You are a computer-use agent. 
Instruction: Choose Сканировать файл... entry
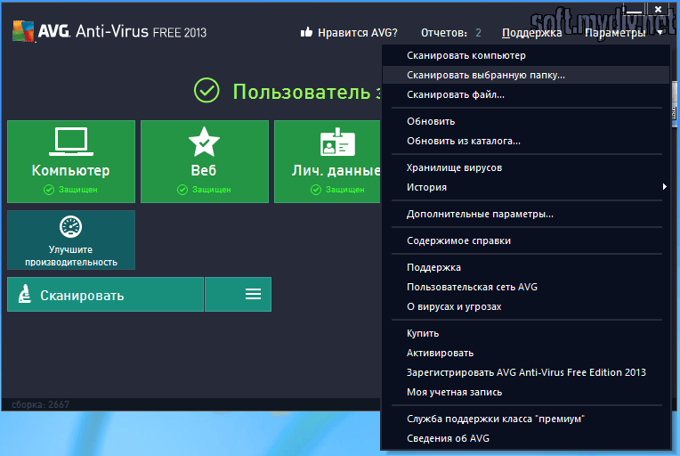click(x=526, y=94)
